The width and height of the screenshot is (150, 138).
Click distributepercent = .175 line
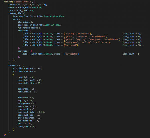28,68
